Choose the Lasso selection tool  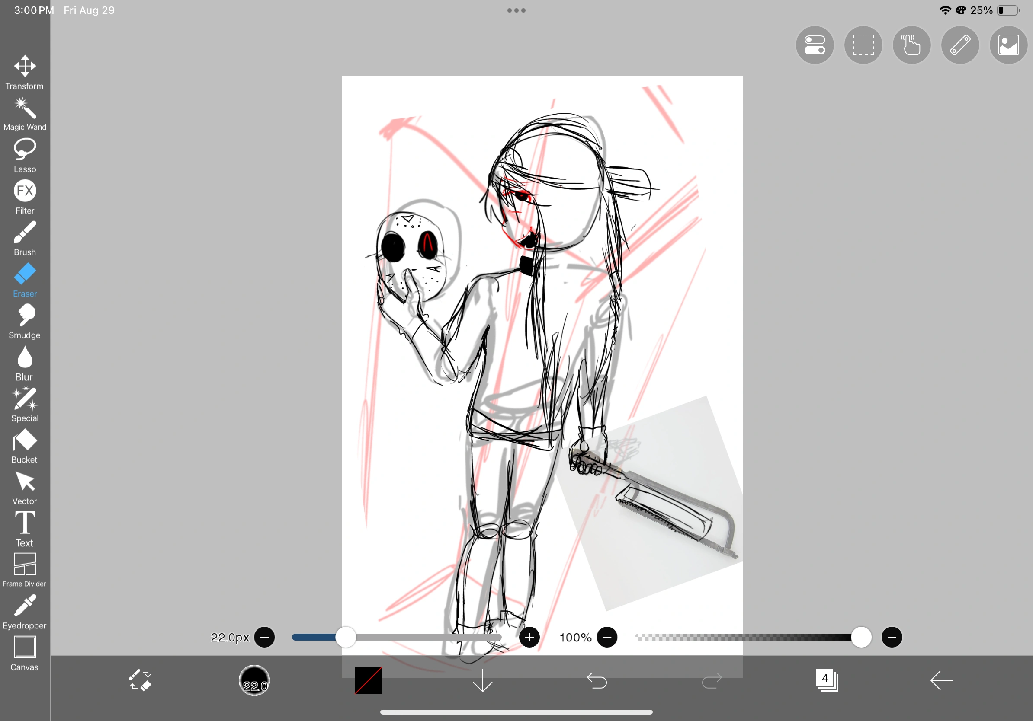(x=25, y=155)
